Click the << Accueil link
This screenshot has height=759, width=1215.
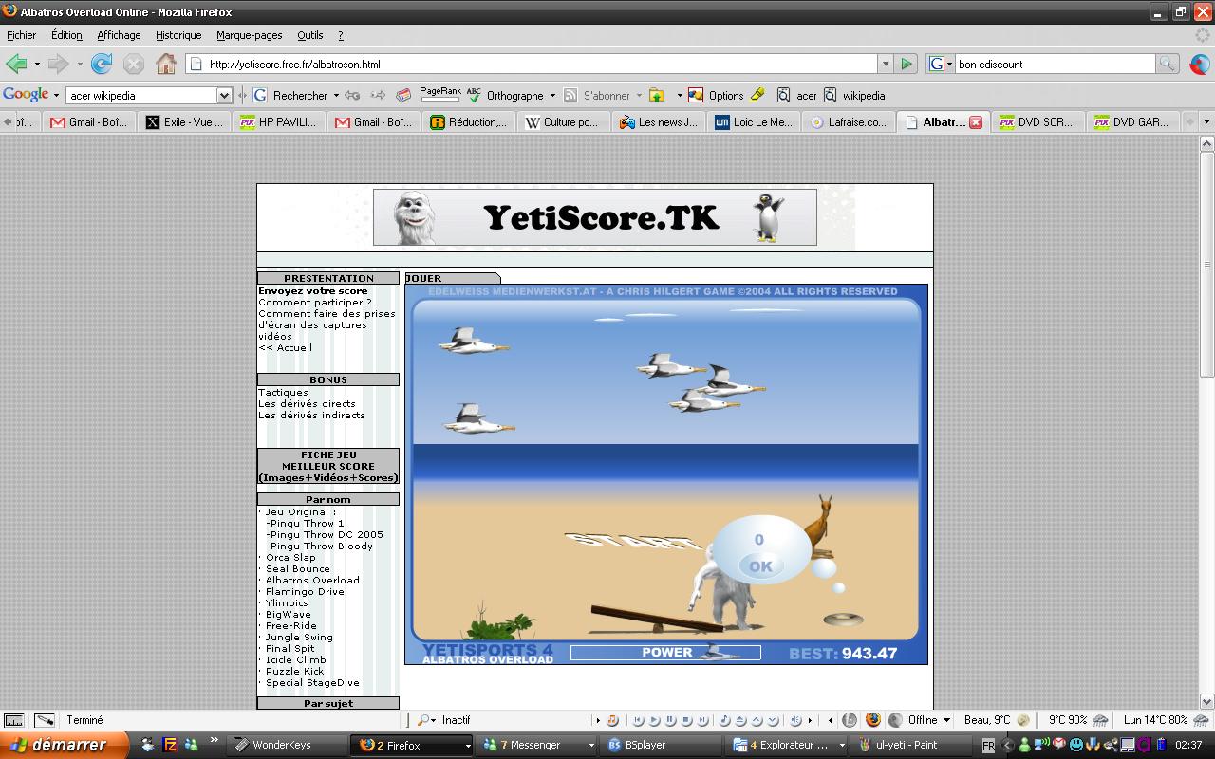click(x=285, y=348)
